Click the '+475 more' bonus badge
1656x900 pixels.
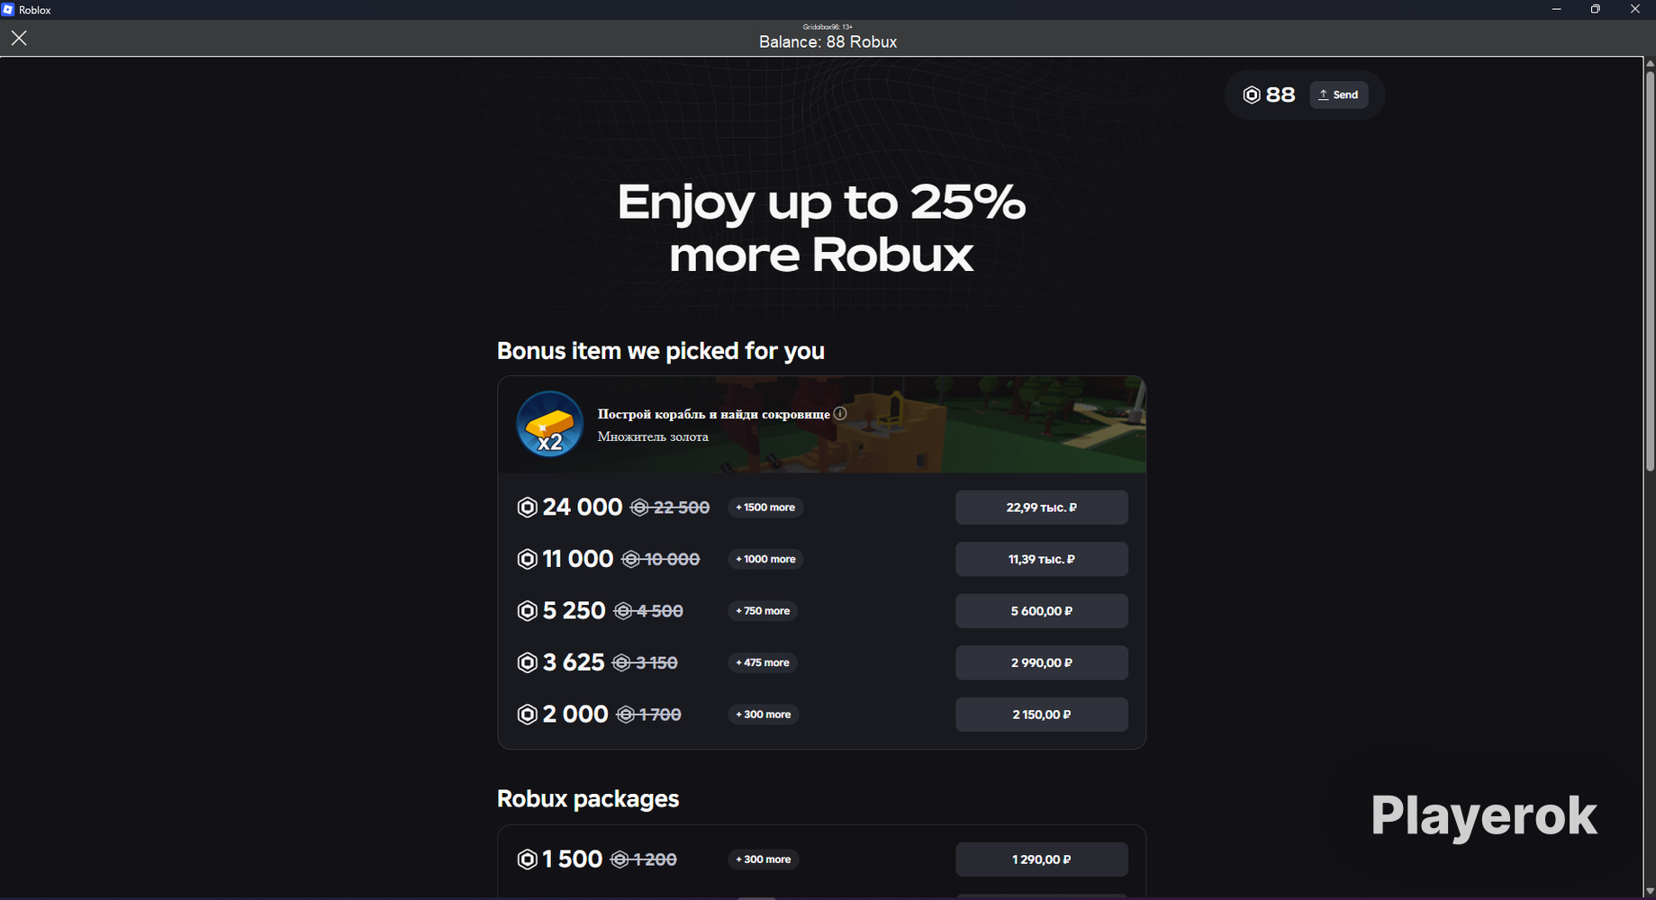[763, 662]
